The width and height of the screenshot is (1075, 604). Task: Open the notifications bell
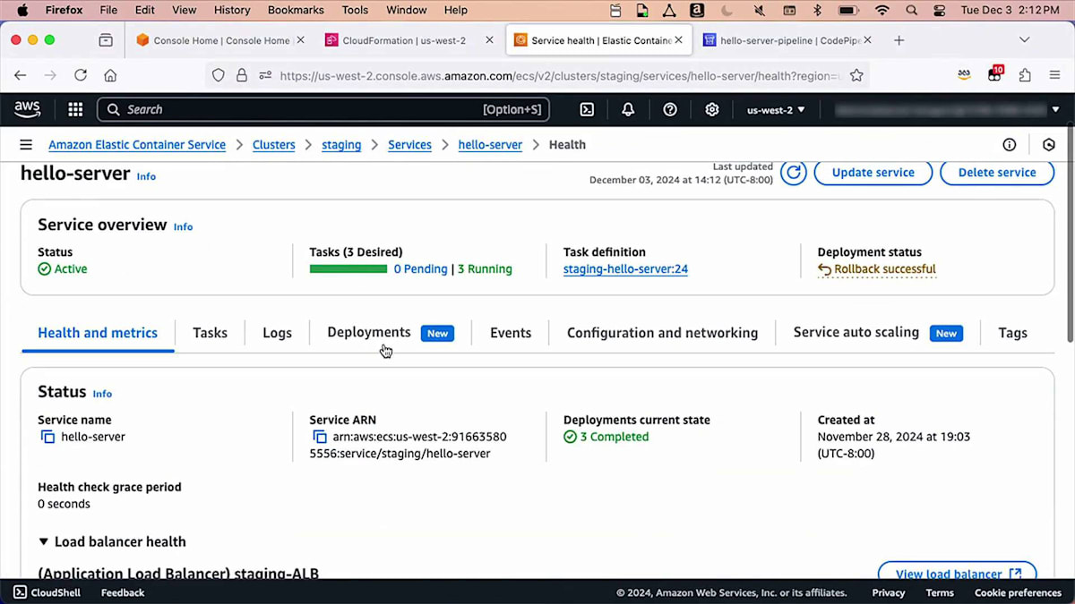[x=628, y=109]
